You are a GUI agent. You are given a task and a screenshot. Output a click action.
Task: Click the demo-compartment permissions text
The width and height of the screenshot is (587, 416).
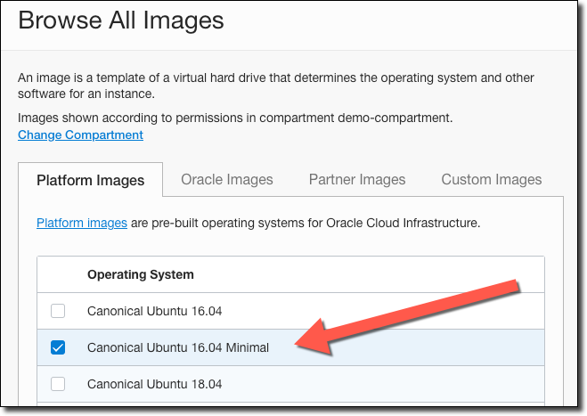236,118
